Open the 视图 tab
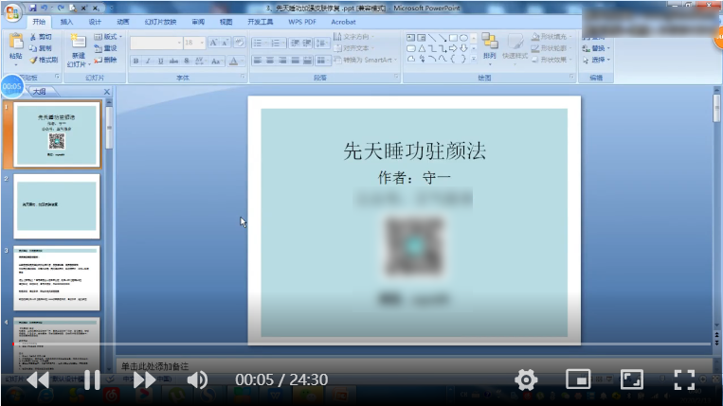 click(x=226, y=22)
